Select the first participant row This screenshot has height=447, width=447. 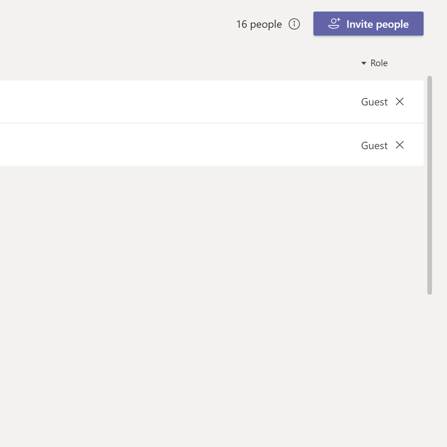(187, 102)
